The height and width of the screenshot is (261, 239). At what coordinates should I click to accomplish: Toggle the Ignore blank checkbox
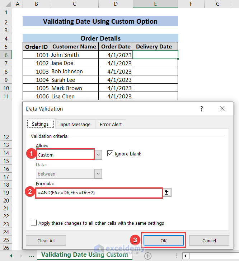pos(110,154)
